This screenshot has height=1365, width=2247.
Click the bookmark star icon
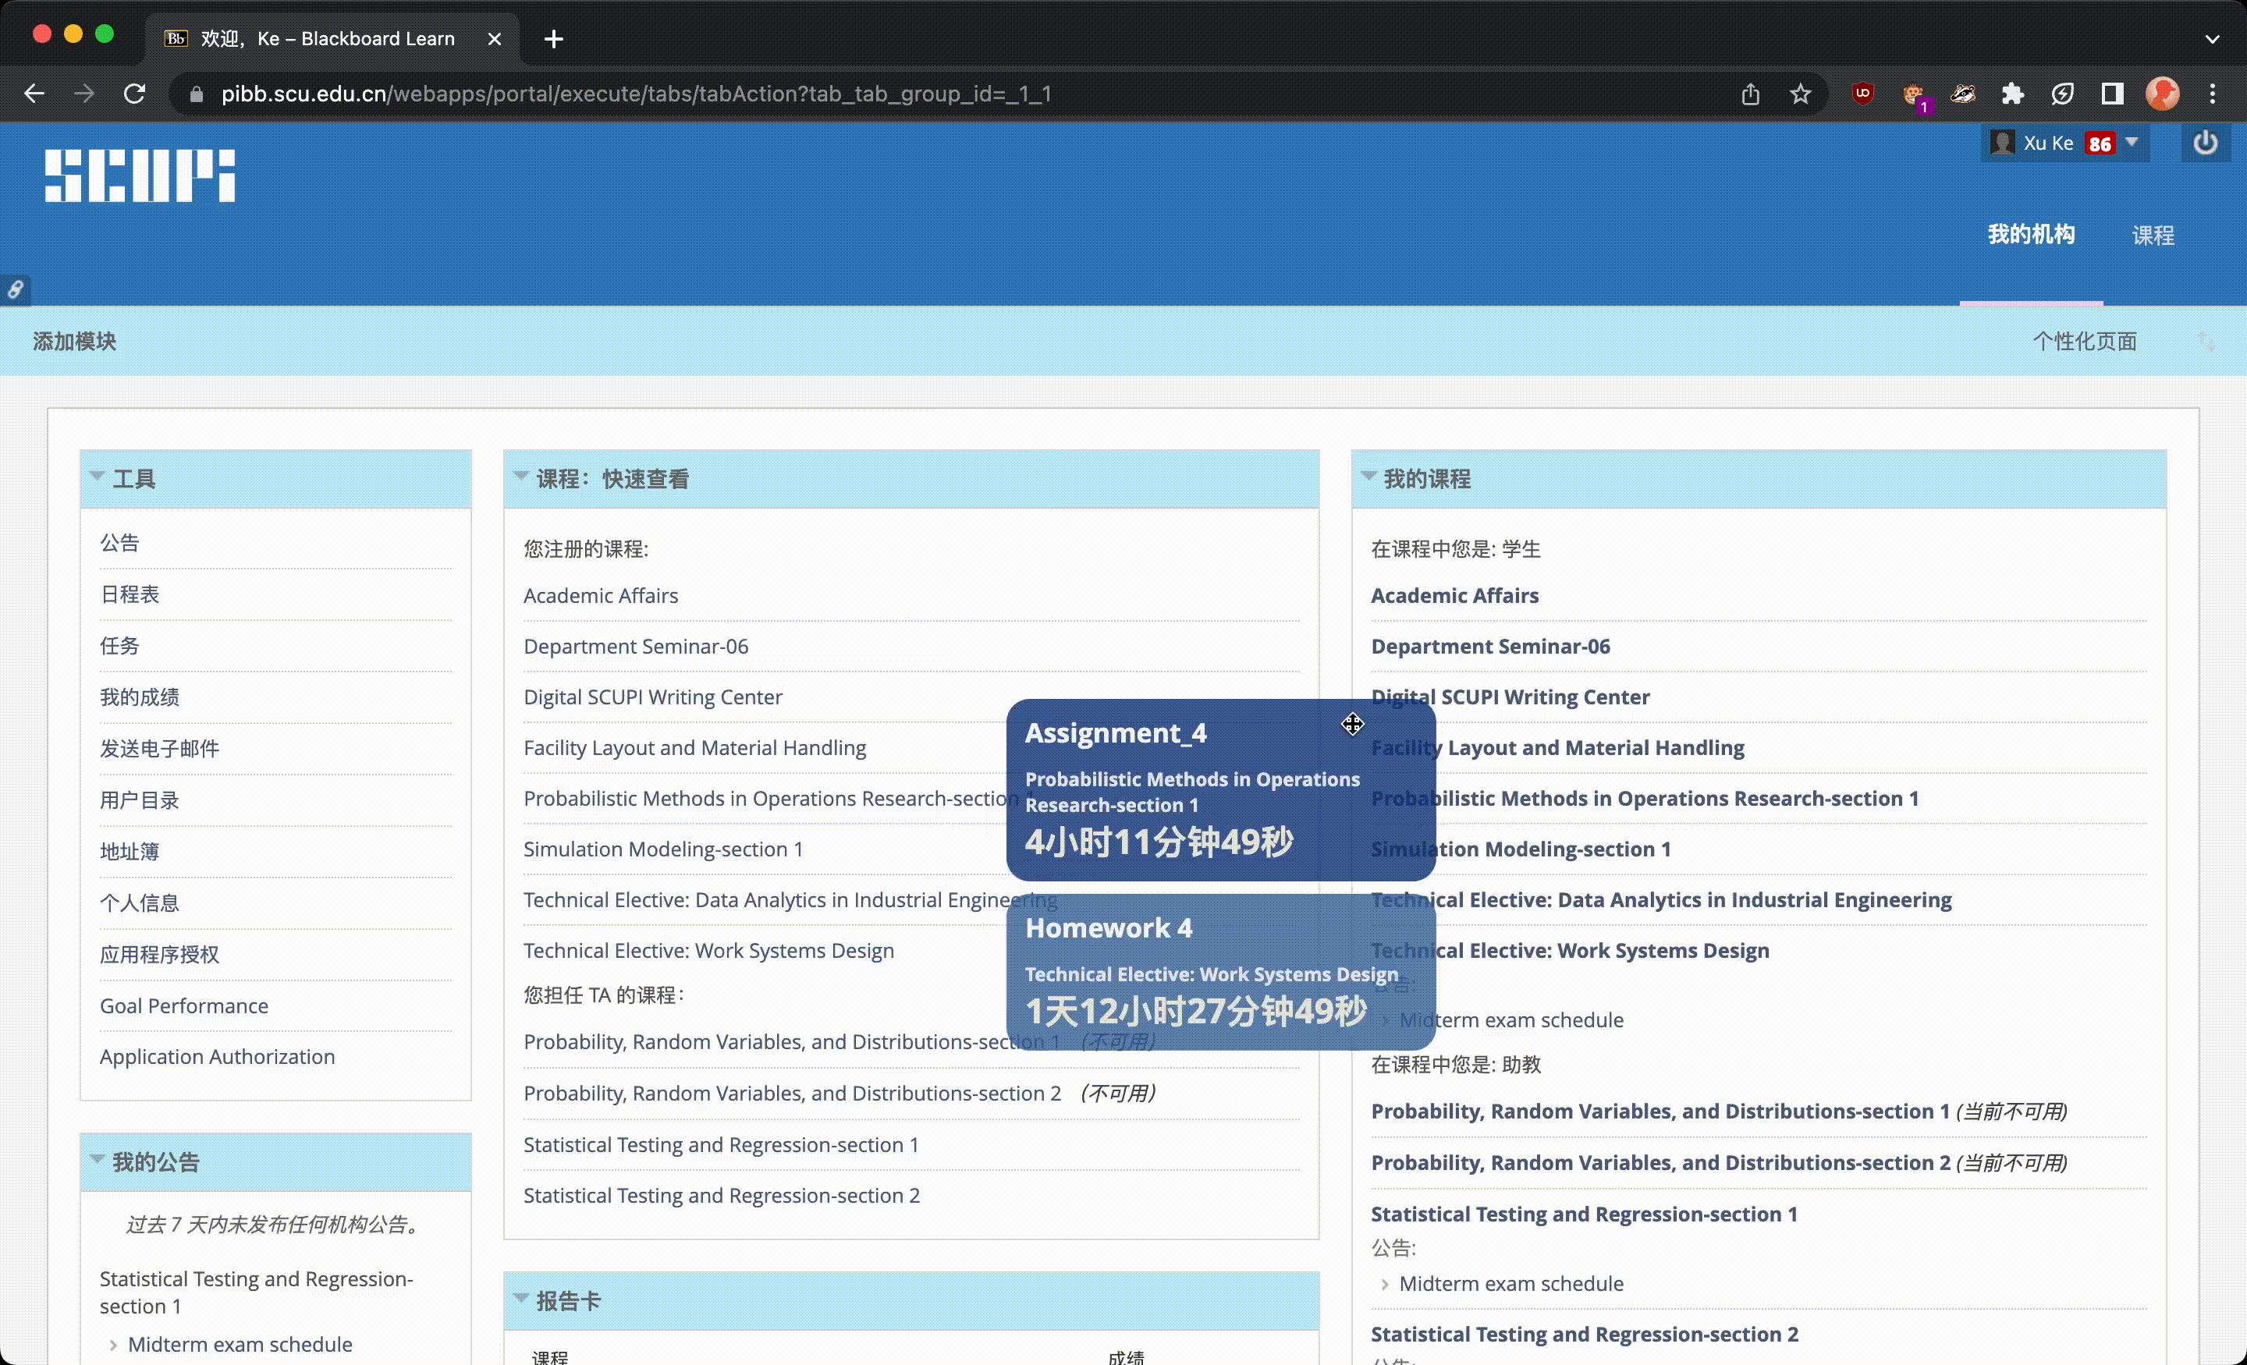(1800, 94)
